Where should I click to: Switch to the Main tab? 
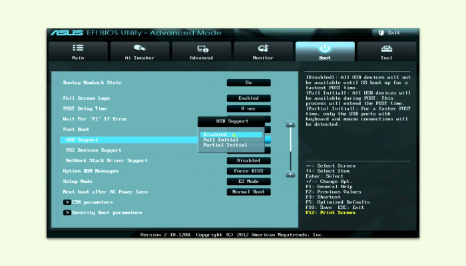click(x=78, y=52)
